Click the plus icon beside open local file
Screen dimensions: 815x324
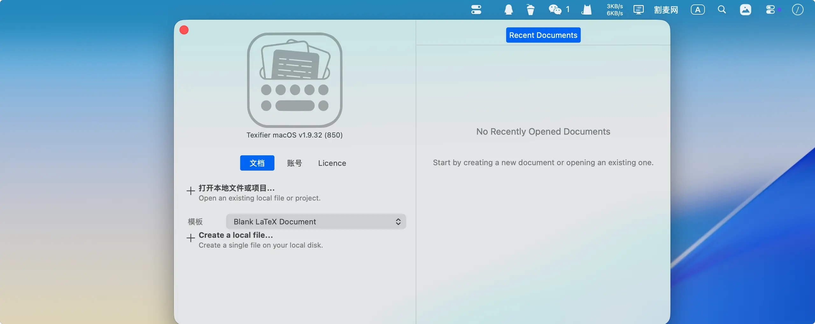click(x=191, y=191)
